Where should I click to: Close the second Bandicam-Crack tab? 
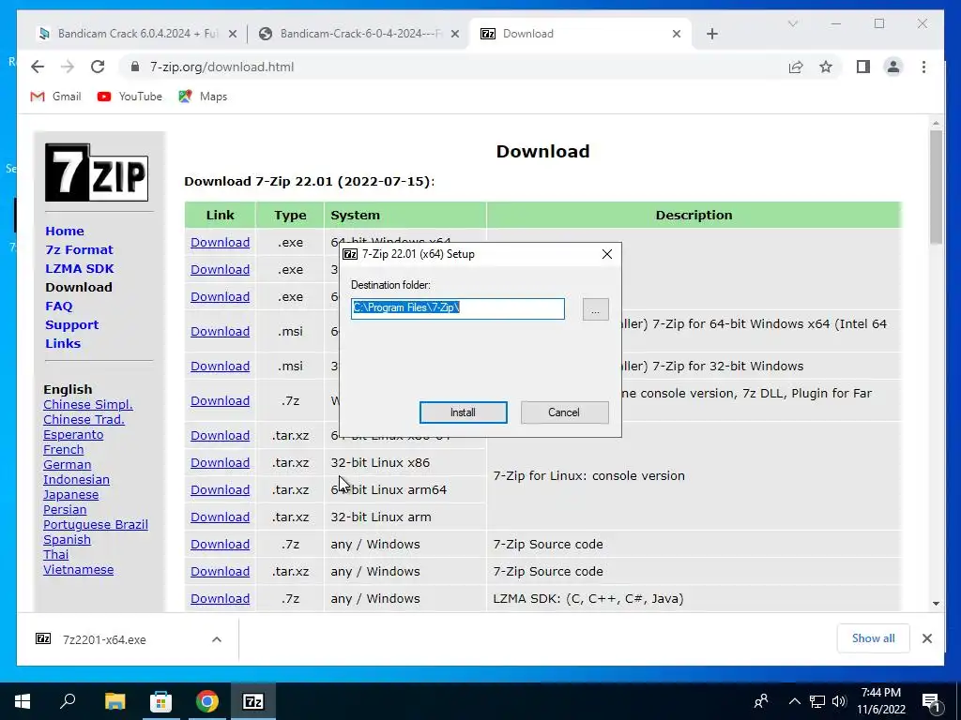(455, 35)
